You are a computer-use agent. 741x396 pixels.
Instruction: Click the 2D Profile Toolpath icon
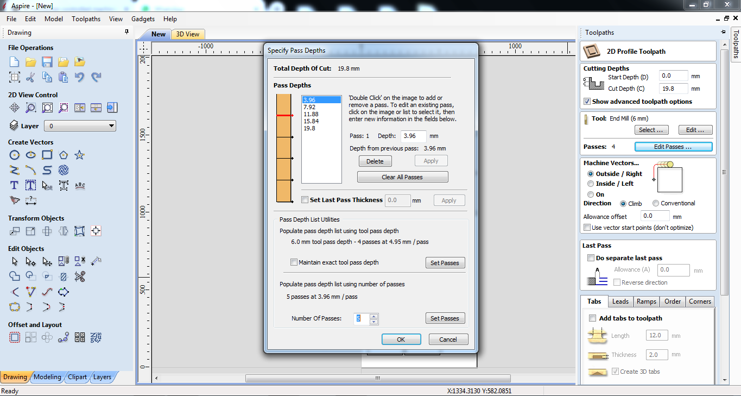[592, 52]
